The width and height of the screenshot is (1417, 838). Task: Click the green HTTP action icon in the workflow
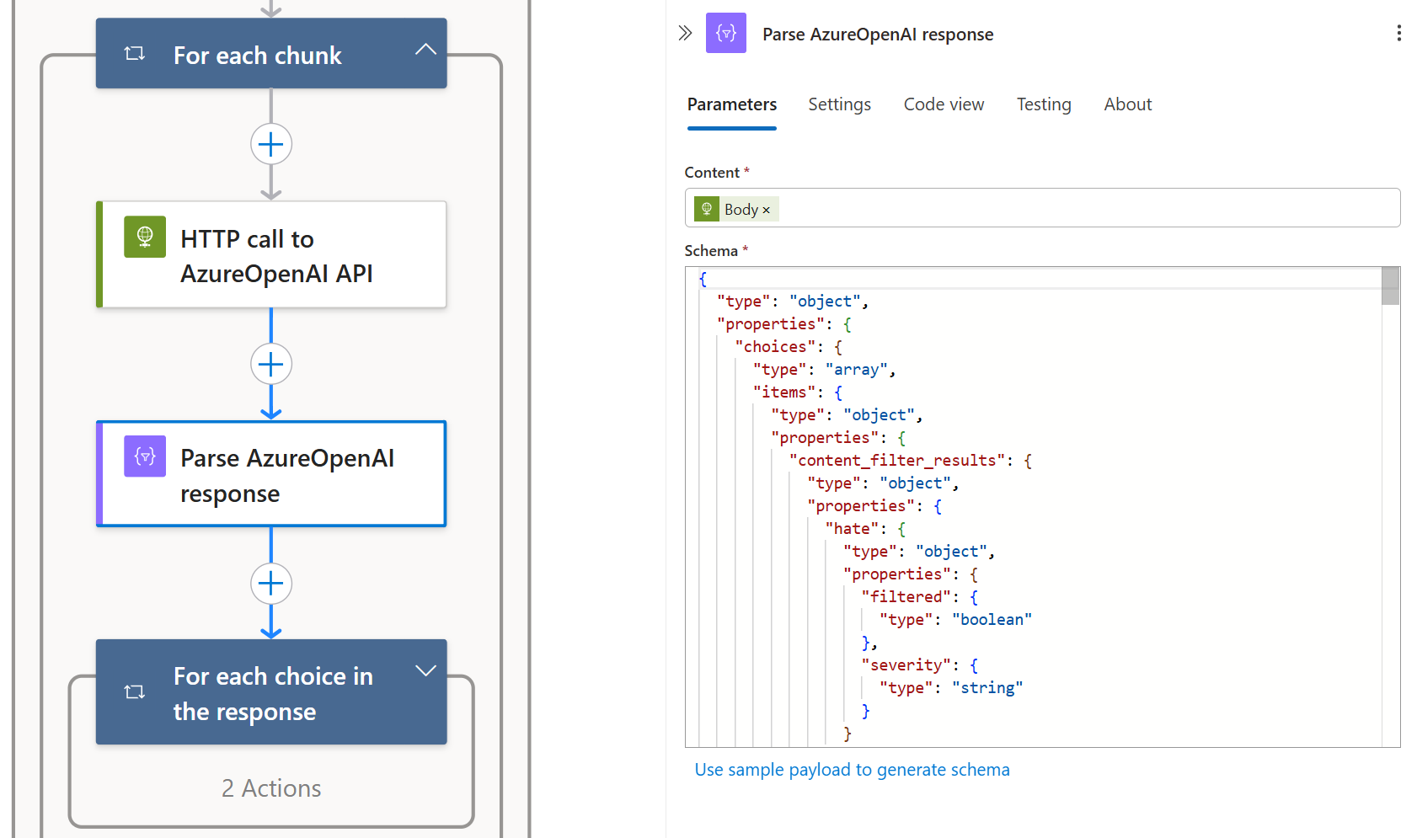coord(145,237)
